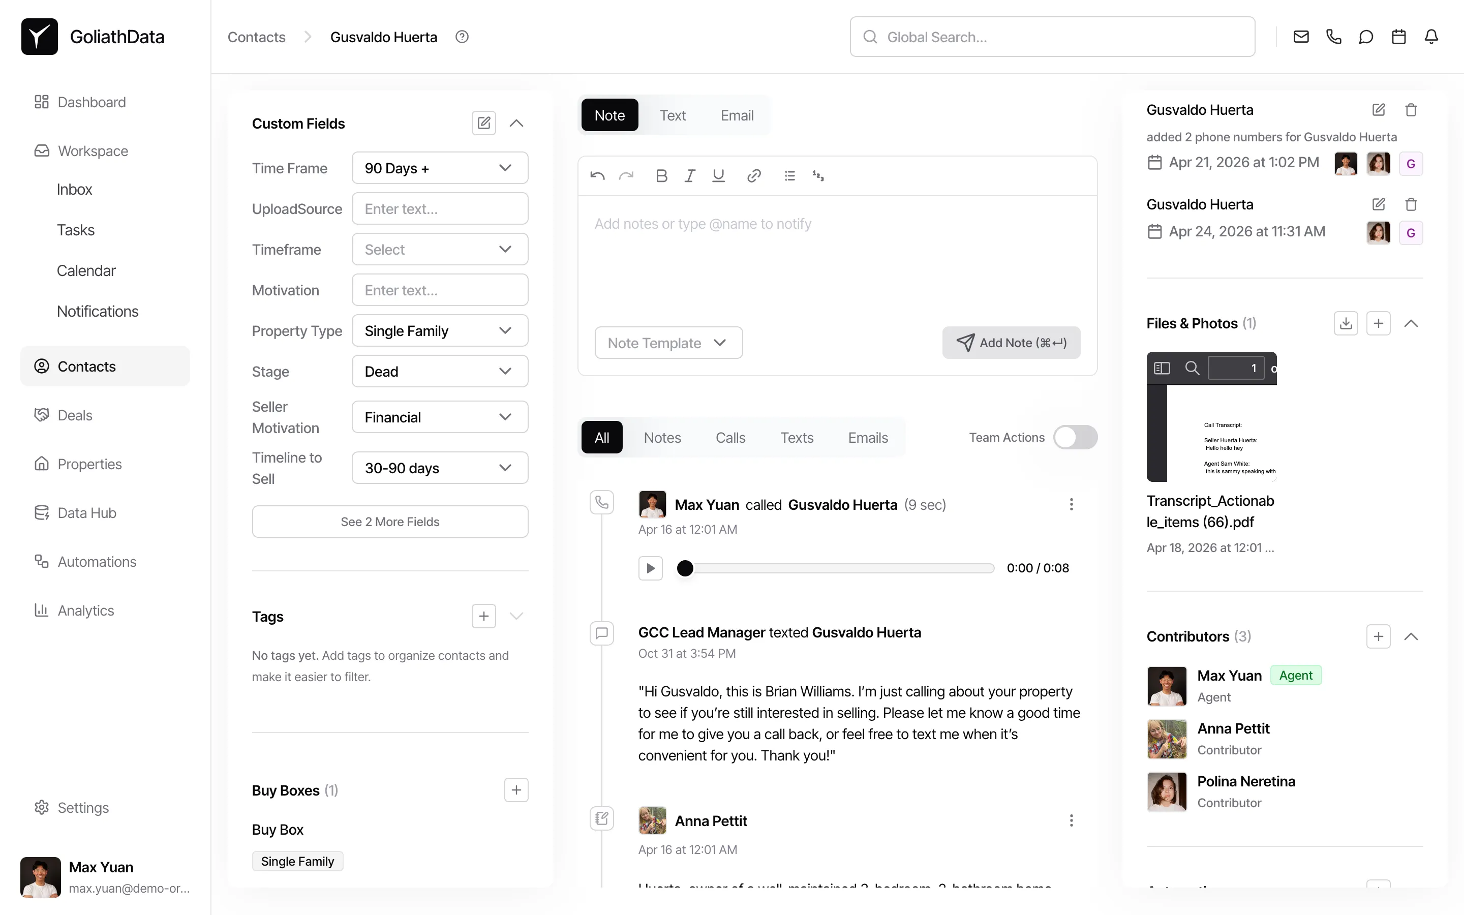Open the notifications bell icon
Image resolution: width=1464 pixels, height=915 pixels.
[x=1431, y=37]
